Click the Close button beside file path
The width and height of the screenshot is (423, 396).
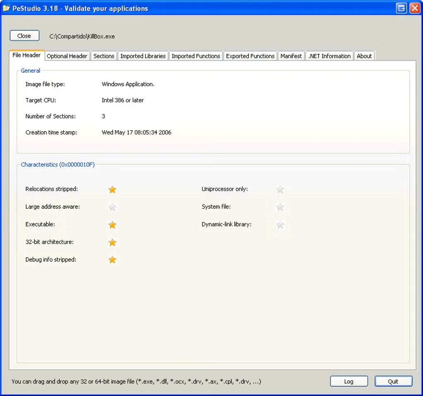tap(24, 36)
